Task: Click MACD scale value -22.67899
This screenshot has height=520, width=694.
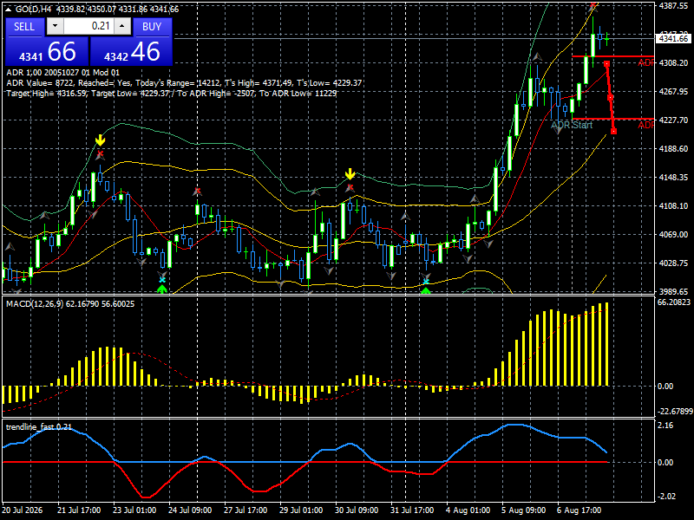Action: 675,411
